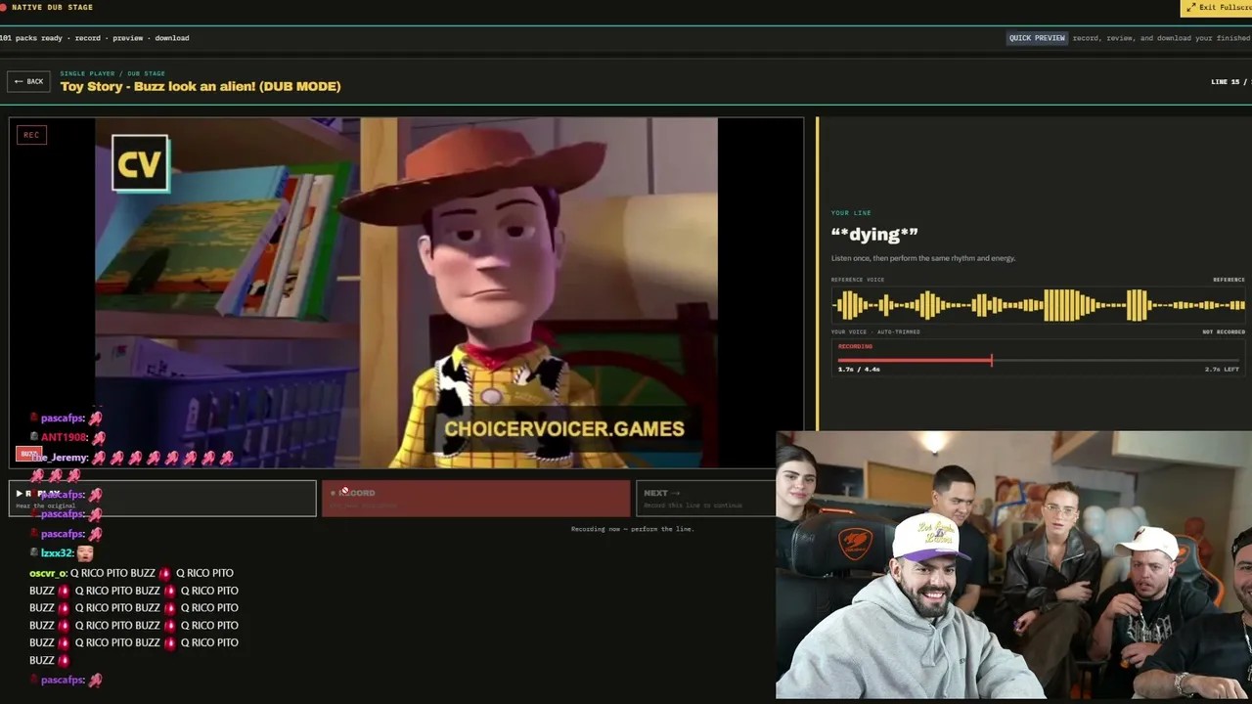Click the 'NOT RECORDED' status label
1252x704 pixels.
pyautogui.click(x=1224, y=332)
